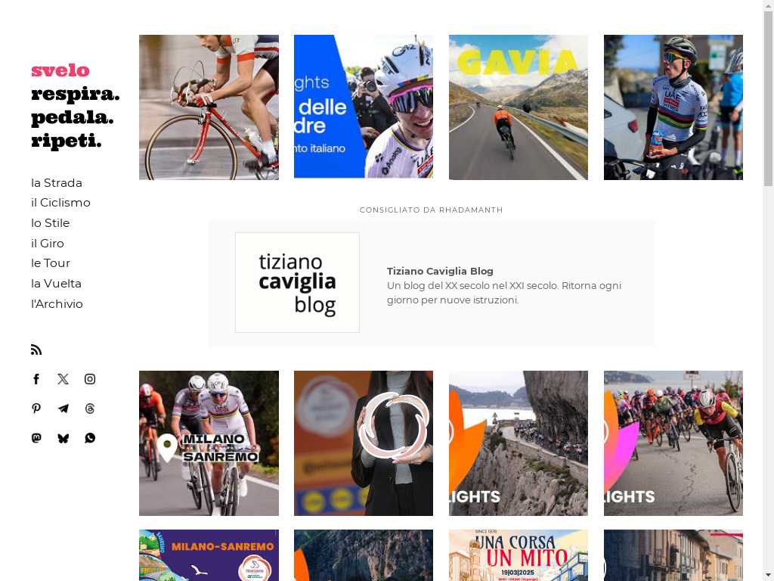Open the Facebook icon link
Screen dimensions: 774x581
coord(36,379)
